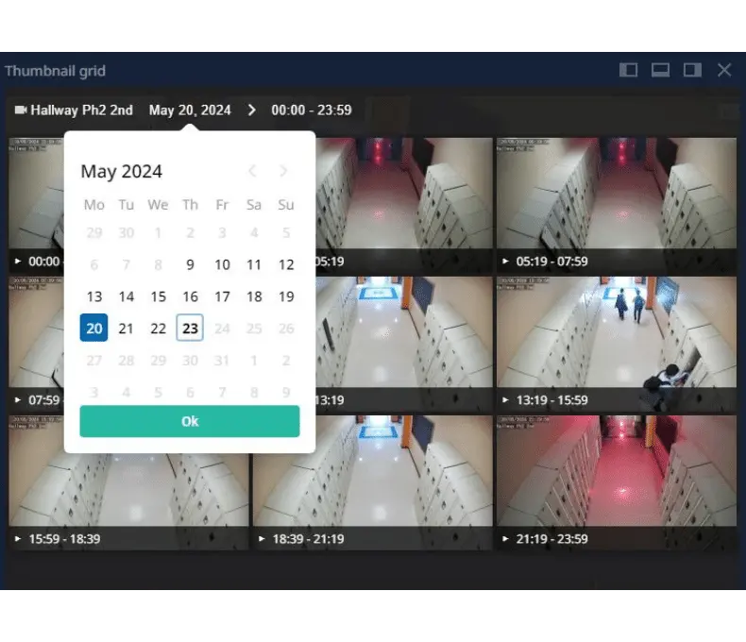Open the 13:19 - 15:59 thumbnail
The width and height of the screenshot is (746, 642).
pos(617,344)
